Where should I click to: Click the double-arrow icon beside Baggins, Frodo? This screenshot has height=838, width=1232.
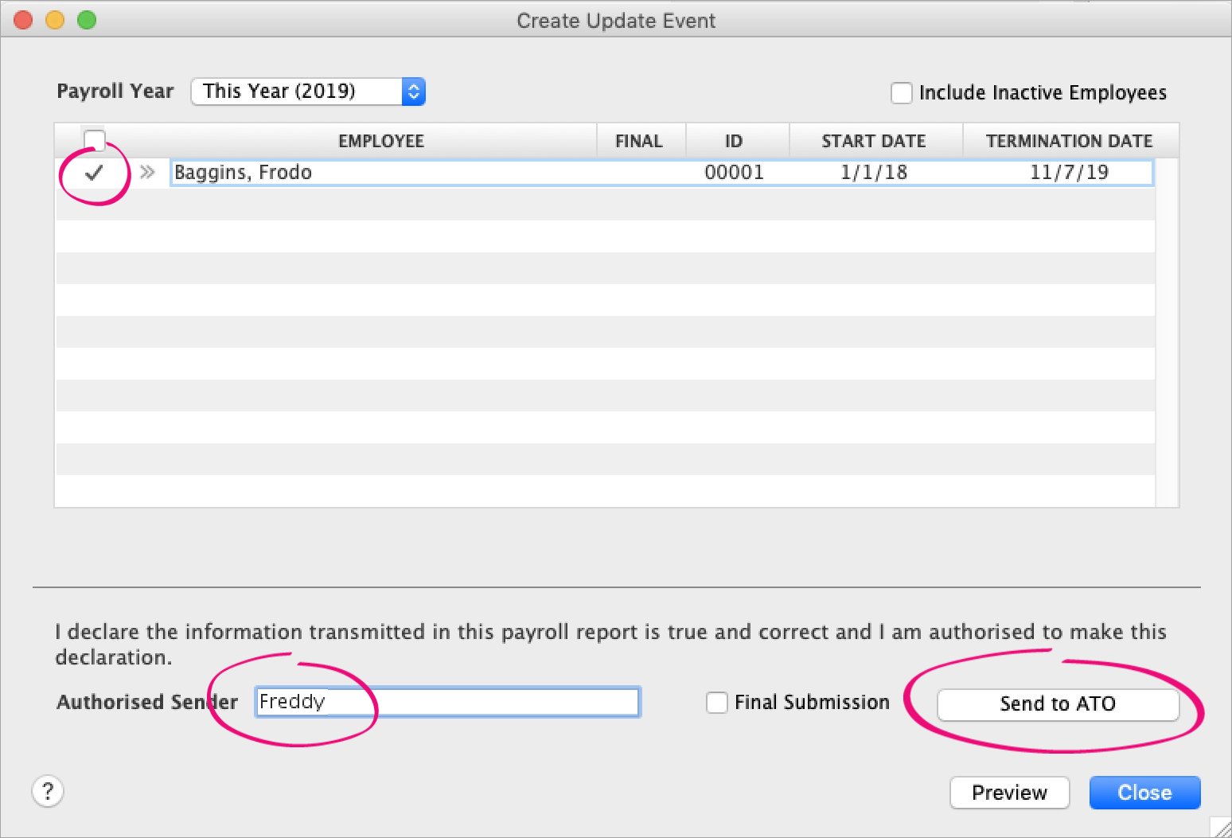147,172
